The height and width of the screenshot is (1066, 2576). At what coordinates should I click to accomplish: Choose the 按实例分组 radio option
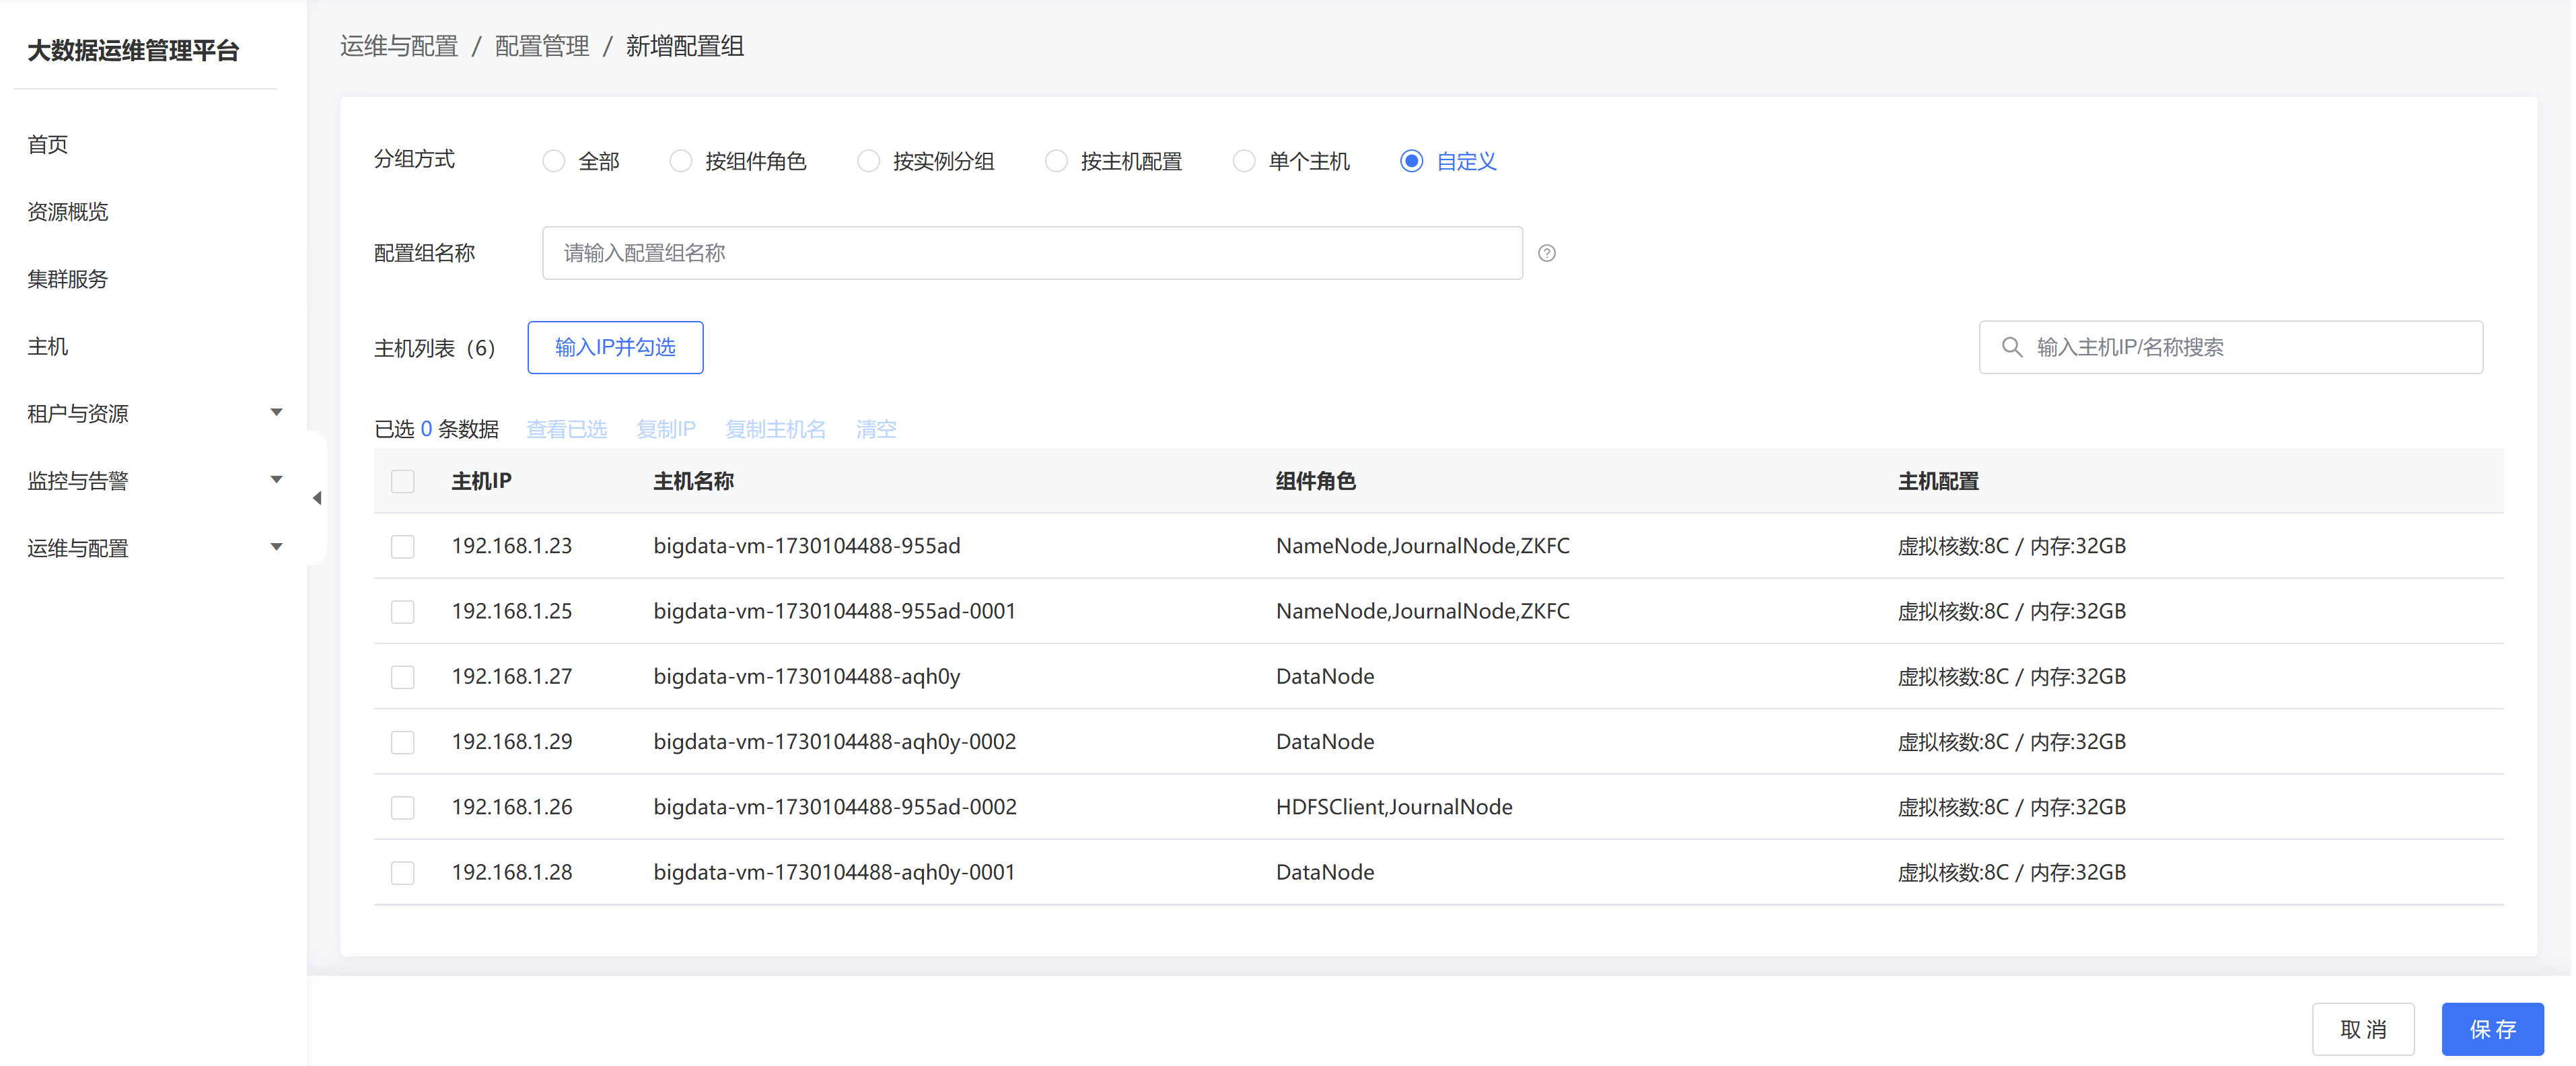(869, 161)
